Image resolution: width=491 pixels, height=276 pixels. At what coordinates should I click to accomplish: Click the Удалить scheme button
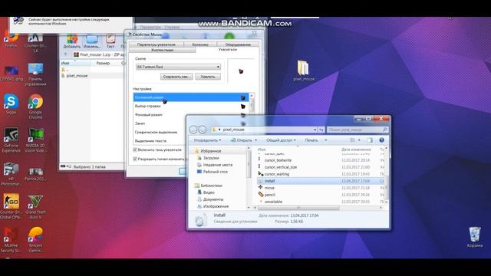[x=208, y=77]
